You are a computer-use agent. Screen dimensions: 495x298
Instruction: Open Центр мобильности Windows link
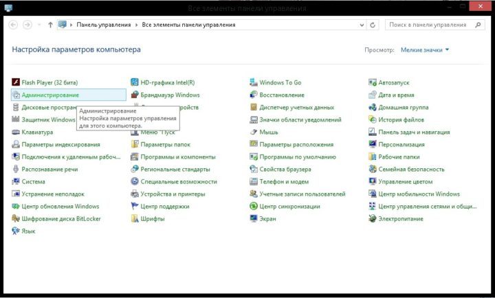tap(419, 194)
